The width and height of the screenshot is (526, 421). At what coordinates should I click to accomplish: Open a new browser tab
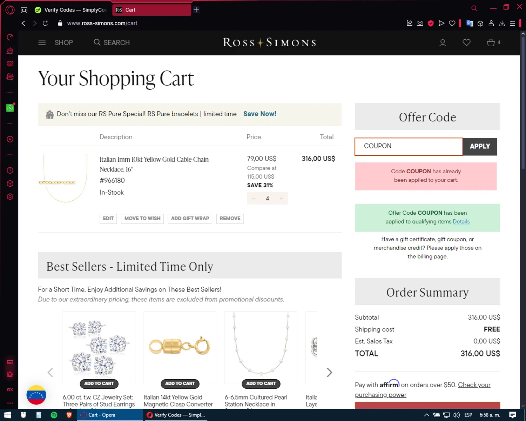pyautogui.click(x=196, y=10)
